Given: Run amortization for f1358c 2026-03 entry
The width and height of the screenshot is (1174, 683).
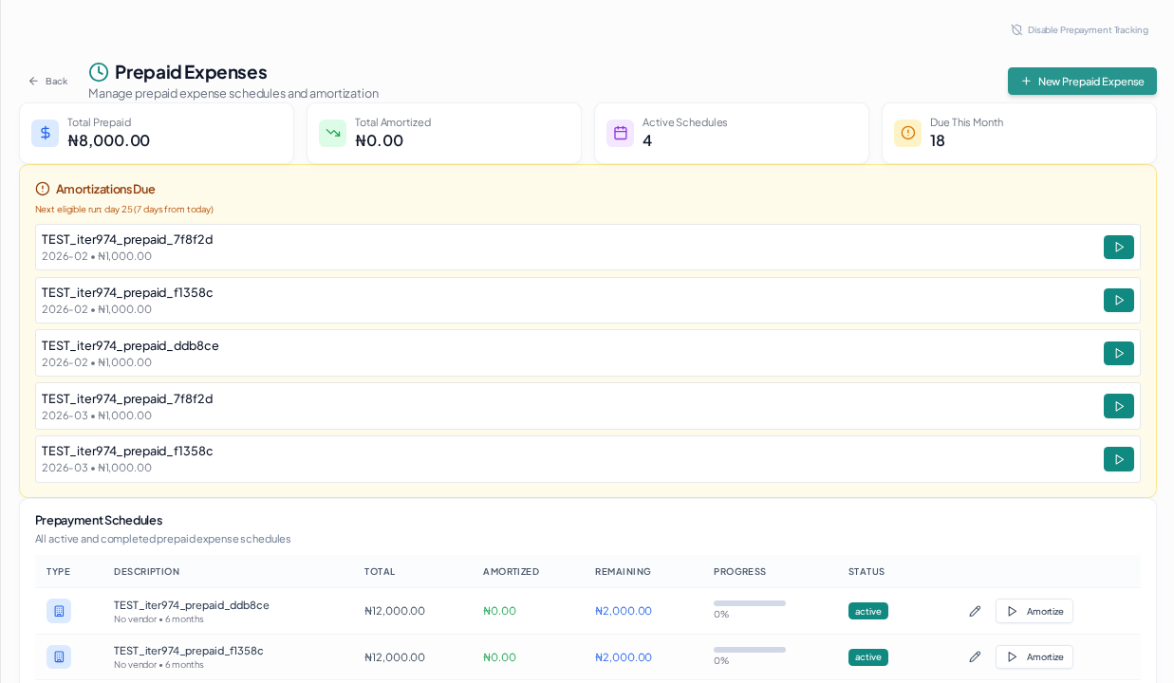Looking at the screenshot, I should 1119,459.
